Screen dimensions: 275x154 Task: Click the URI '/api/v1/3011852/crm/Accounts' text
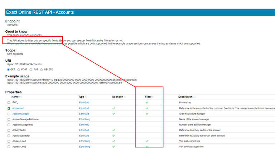click(x=24, y=64)
